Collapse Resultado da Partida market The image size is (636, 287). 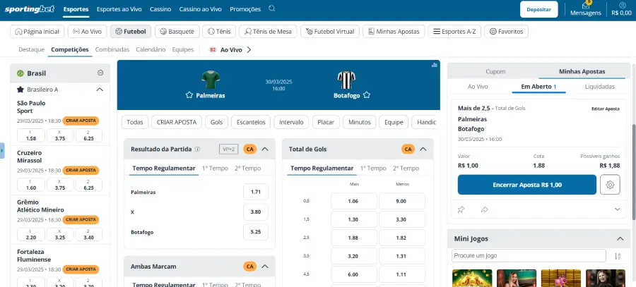click(265, 149)
